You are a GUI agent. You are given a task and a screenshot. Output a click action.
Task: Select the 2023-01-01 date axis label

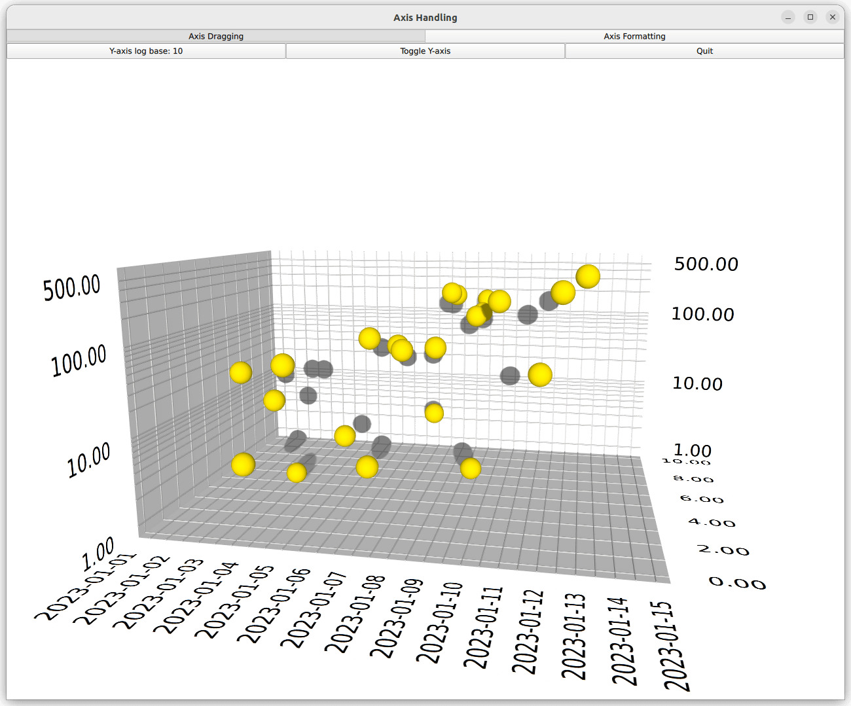point(85,586)
